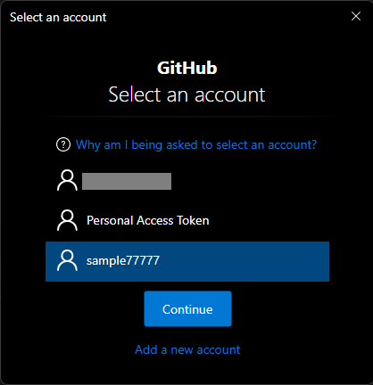The width and height of the screenshot is (373, 385).
Task: Click the thin divider line below the heading
Action: pyautogui.click(x=187, y=117)
